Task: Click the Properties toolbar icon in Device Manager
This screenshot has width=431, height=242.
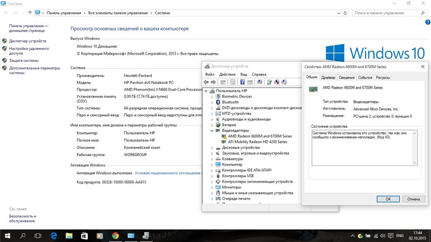Action: coord(233,82)
